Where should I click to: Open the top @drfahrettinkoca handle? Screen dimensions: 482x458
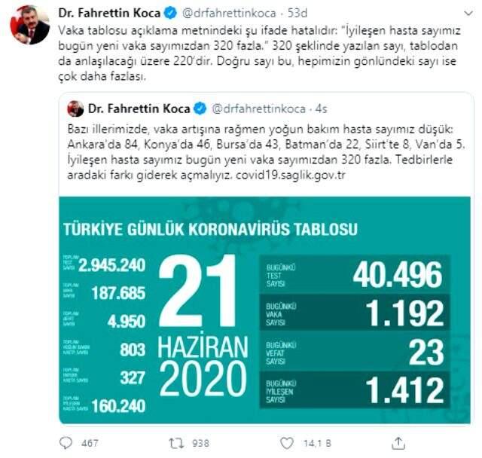click(x=229, y=14)
